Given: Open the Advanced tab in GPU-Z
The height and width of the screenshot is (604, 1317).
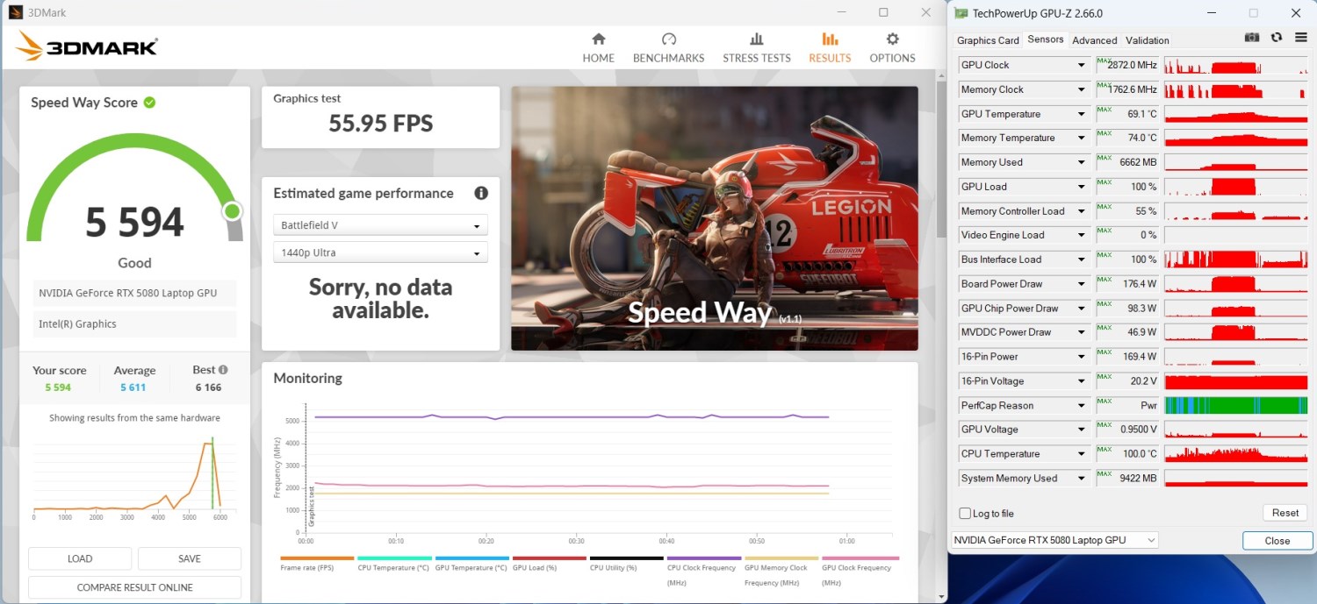Looking at the screenshot, I should [1095, 40].
